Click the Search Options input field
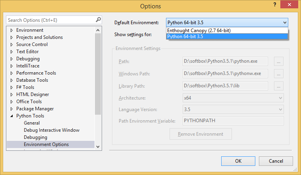This screenshot has height=175, width=301. (50, 20)
